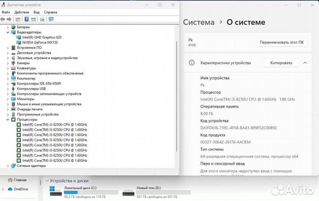Click the Новый том (D:) drive icon

coord(128,193)
